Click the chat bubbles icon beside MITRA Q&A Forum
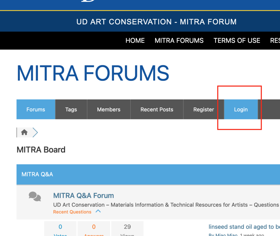280x236 pixels. pos(35,196)
